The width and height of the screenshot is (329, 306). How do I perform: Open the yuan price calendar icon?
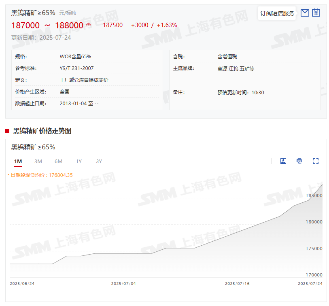[x=316, y=13]
